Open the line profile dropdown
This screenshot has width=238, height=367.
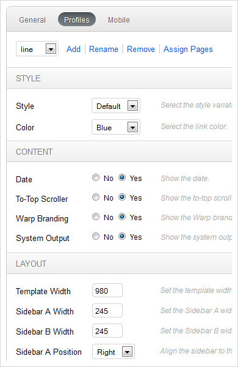[x=37, y=49]
